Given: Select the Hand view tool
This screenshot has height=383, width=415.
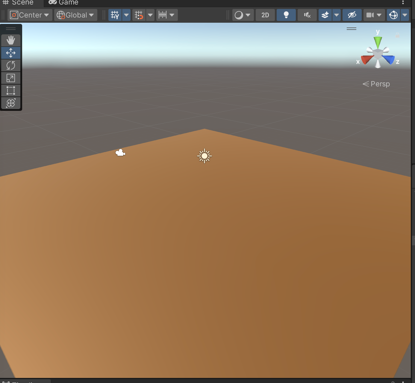Looking at the screenshot, I should point(11,40).
